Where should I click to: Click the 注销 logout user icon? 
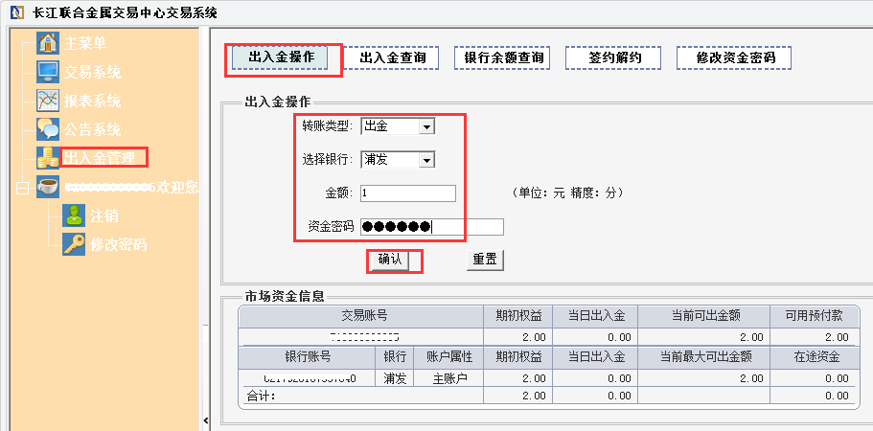point(74,215)
